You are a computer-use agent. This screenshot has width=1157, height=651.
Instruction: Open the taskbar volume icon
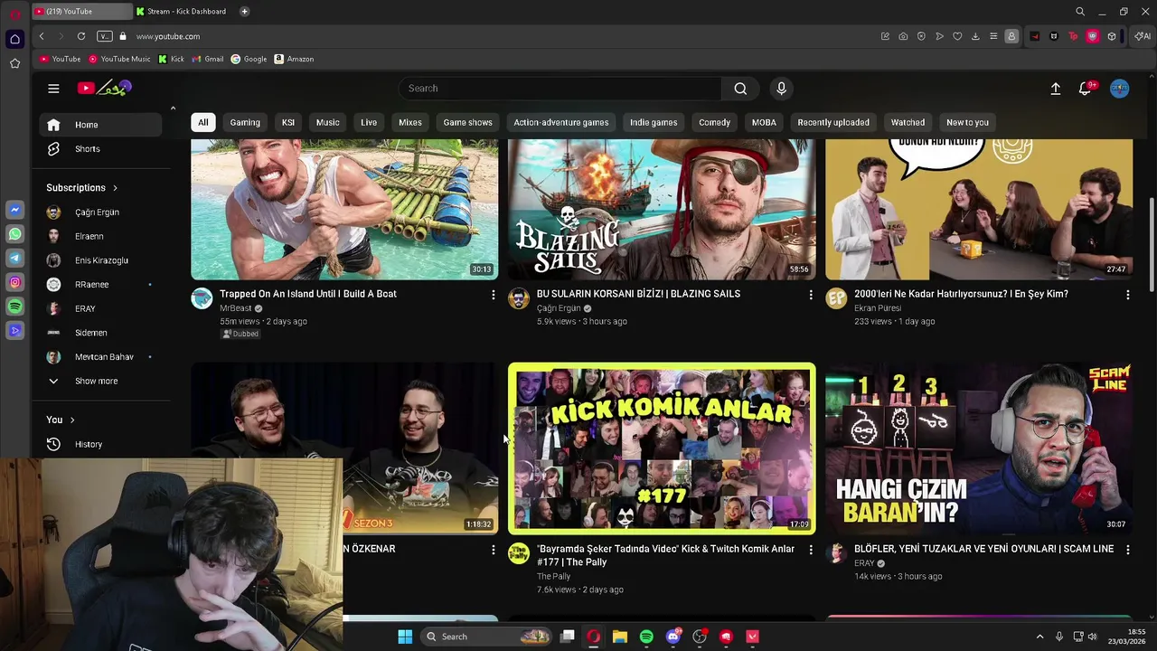tap(1092, 637)
